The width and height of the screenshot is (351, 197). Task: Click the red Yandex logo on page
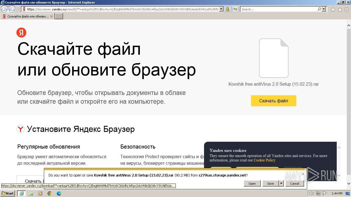point(21,33)
